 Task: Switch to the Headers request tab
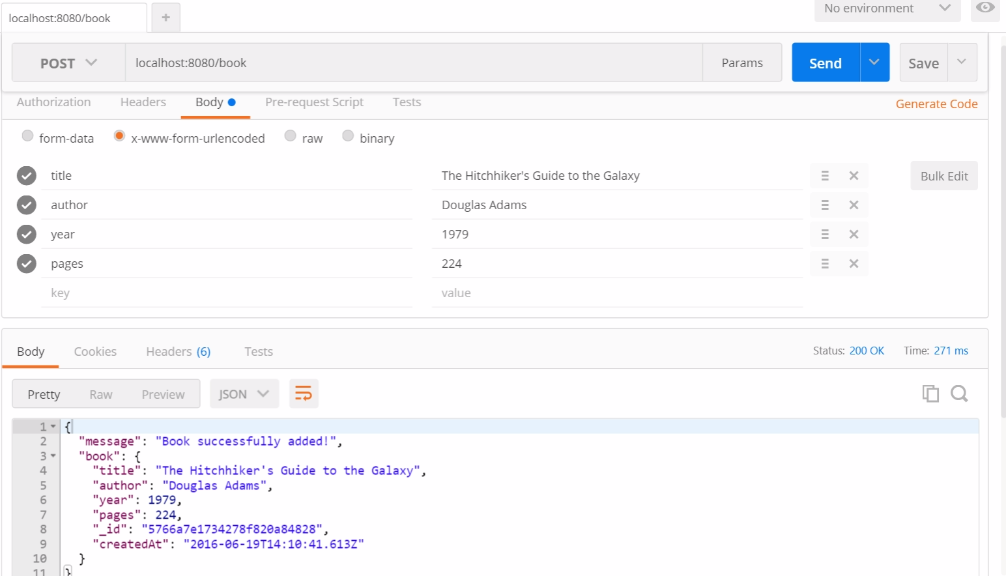click(143, 102)
